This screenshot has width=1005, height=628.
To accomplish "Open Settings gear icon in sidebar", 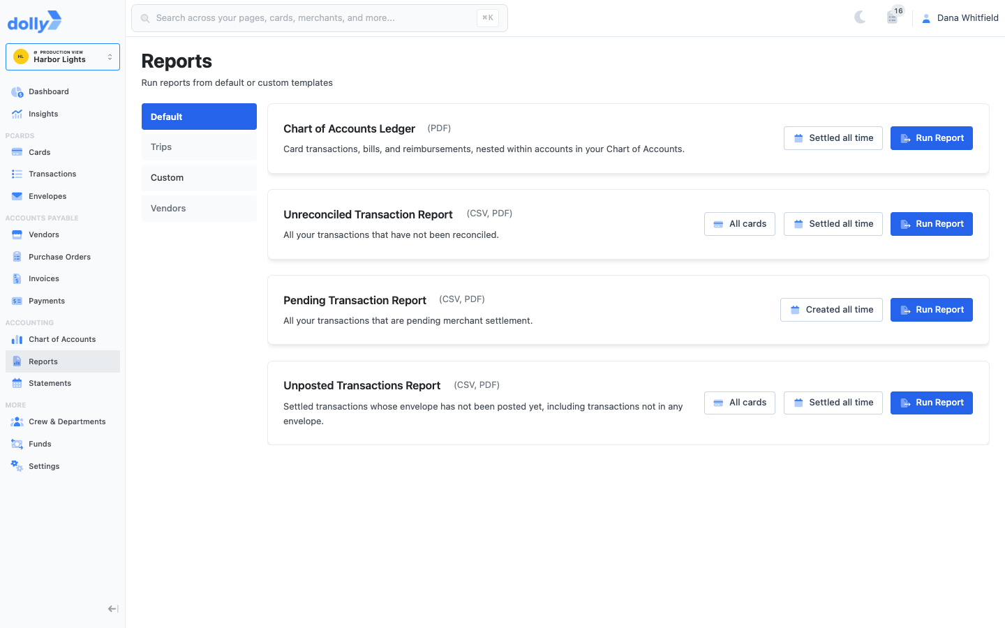I will pos(17,466).
